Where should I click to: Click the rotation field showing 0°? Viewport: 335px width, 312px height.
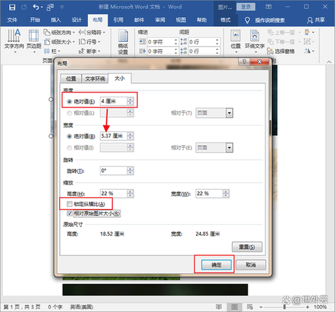tap(114, 171)
